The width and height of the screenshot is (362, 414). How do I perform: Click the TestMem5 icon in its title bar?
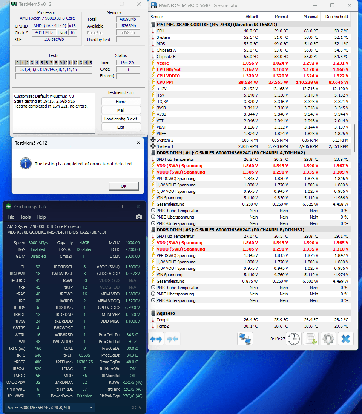tap(13, 4)
